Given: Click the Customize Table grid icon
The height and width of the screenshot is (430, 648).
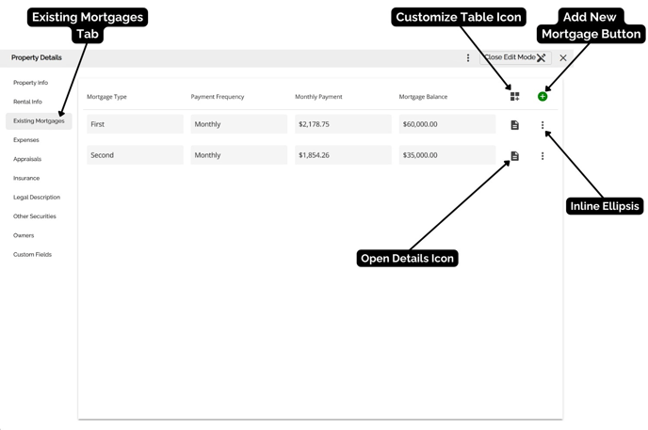Looking at the screenshot, I should click(x=514, y=97).
